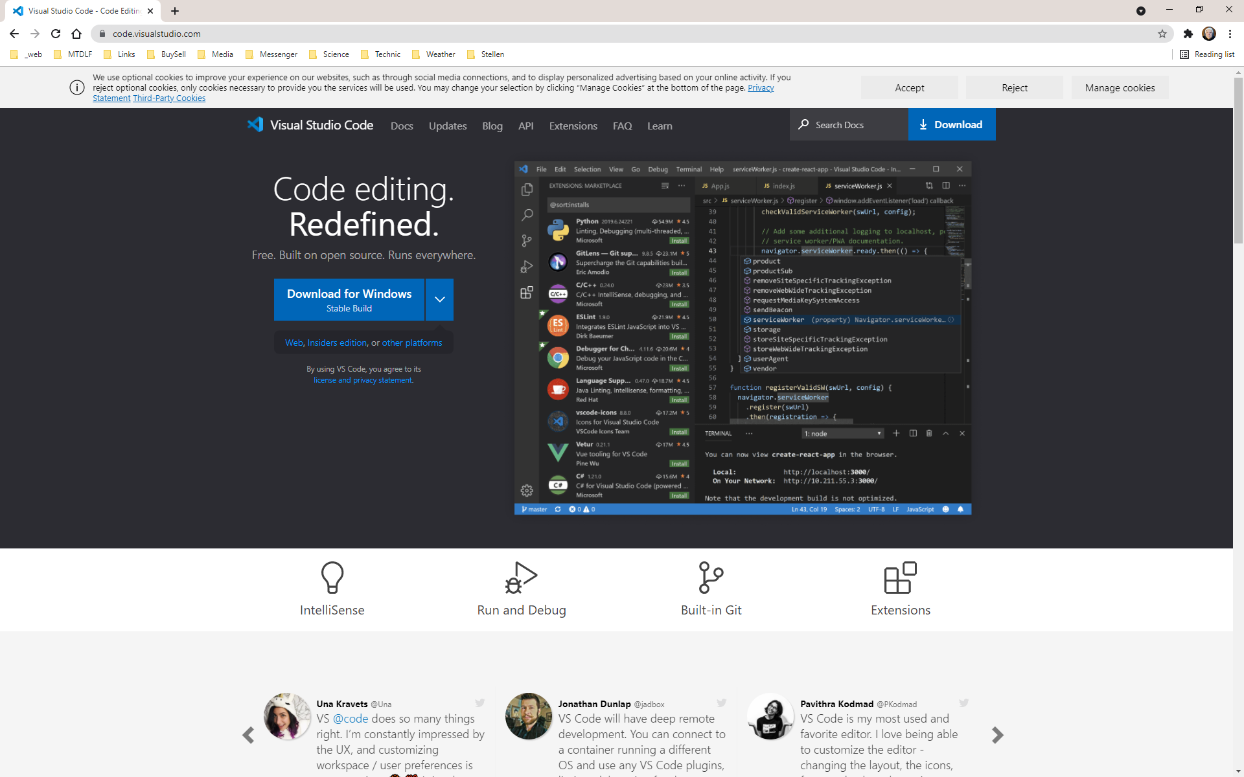Click the address bar URL
Screen dimensions: 1244x777
157,34
